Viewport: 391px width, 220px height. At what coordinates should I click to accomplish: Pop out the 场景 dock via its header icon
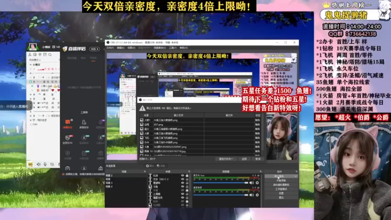145,172
